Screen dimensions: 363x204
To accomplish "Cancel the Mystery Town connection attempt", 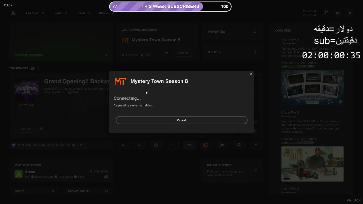I will coord(181,120).
